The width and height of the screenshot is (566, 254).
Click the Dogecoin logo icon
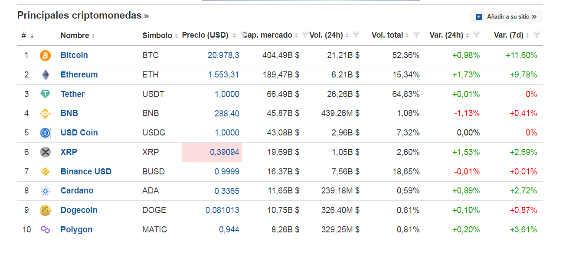click(x=45, y=210)
